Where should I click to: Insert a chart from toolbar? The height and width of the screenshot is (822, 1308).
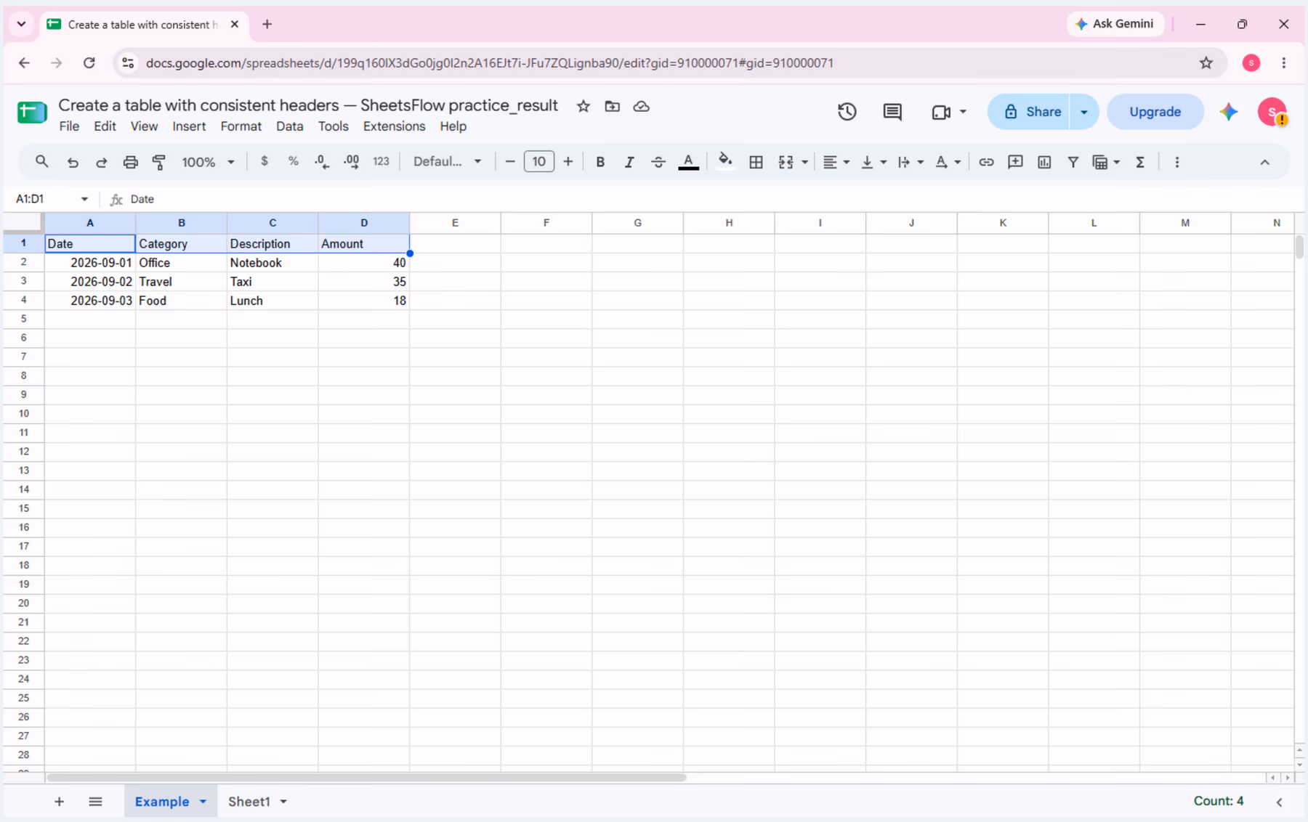pos(1044,162)
